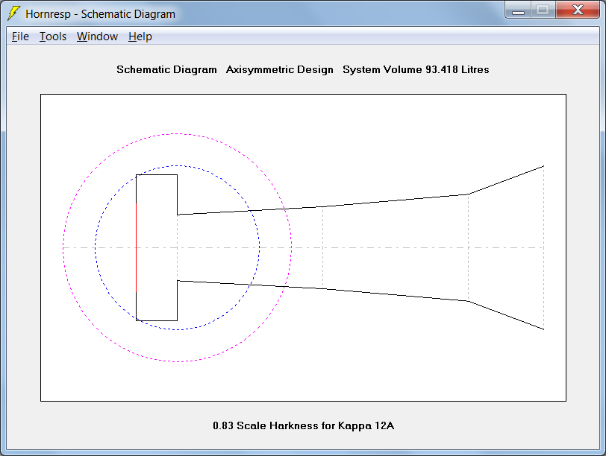This screenshot has width=606, height=456.
Task: Click the '0.83 Scale Harkness for Kappa 12A' caption
Action: pos(304,425)
